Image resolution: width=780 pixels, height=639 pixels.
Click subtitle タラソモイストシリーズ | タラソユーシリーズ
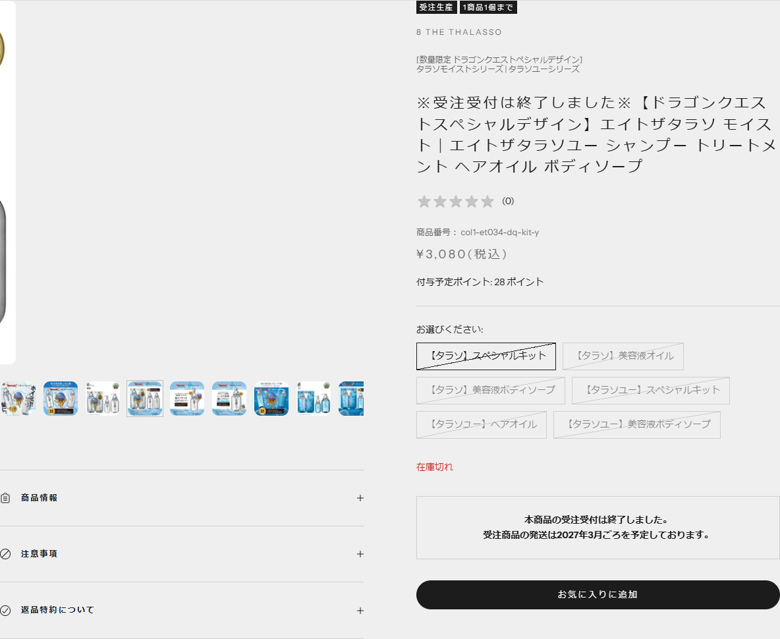tap(498, 69)
